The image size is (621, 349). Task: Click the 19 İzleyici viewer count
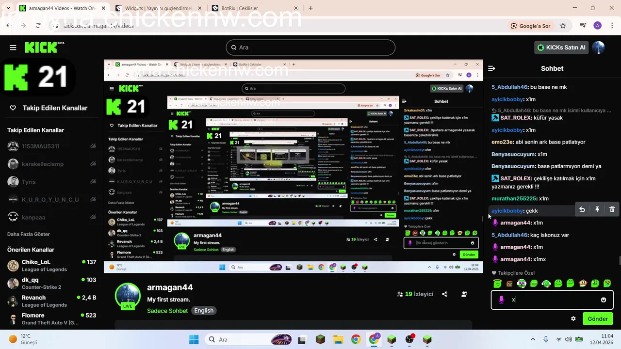pos(415,294)
